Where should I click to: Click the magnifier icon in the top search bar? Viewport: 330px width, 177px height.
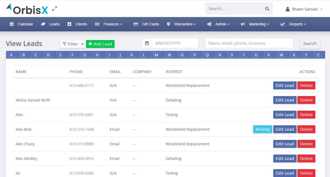[x=267, y=8]
